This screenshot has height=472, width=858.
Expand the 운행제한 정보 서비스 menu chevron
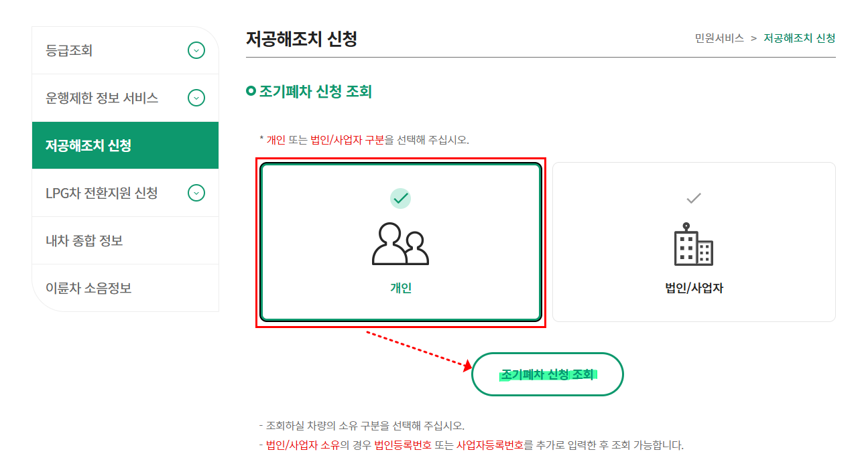196,97
